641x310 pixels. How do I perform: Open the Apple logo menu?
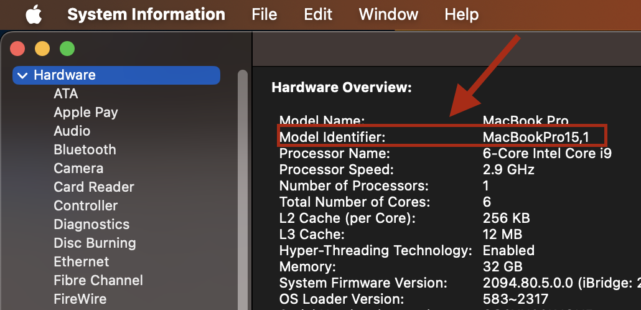click(x=33, y=15)
